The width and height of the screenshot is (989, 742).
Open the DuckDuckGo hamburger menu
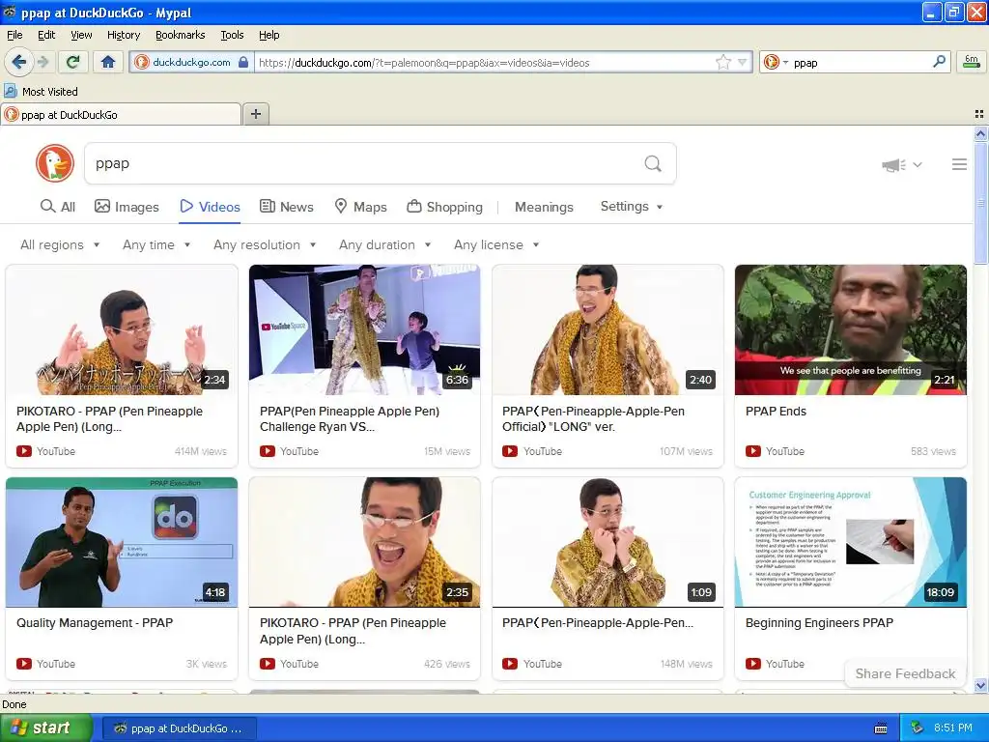pos(959,164)
